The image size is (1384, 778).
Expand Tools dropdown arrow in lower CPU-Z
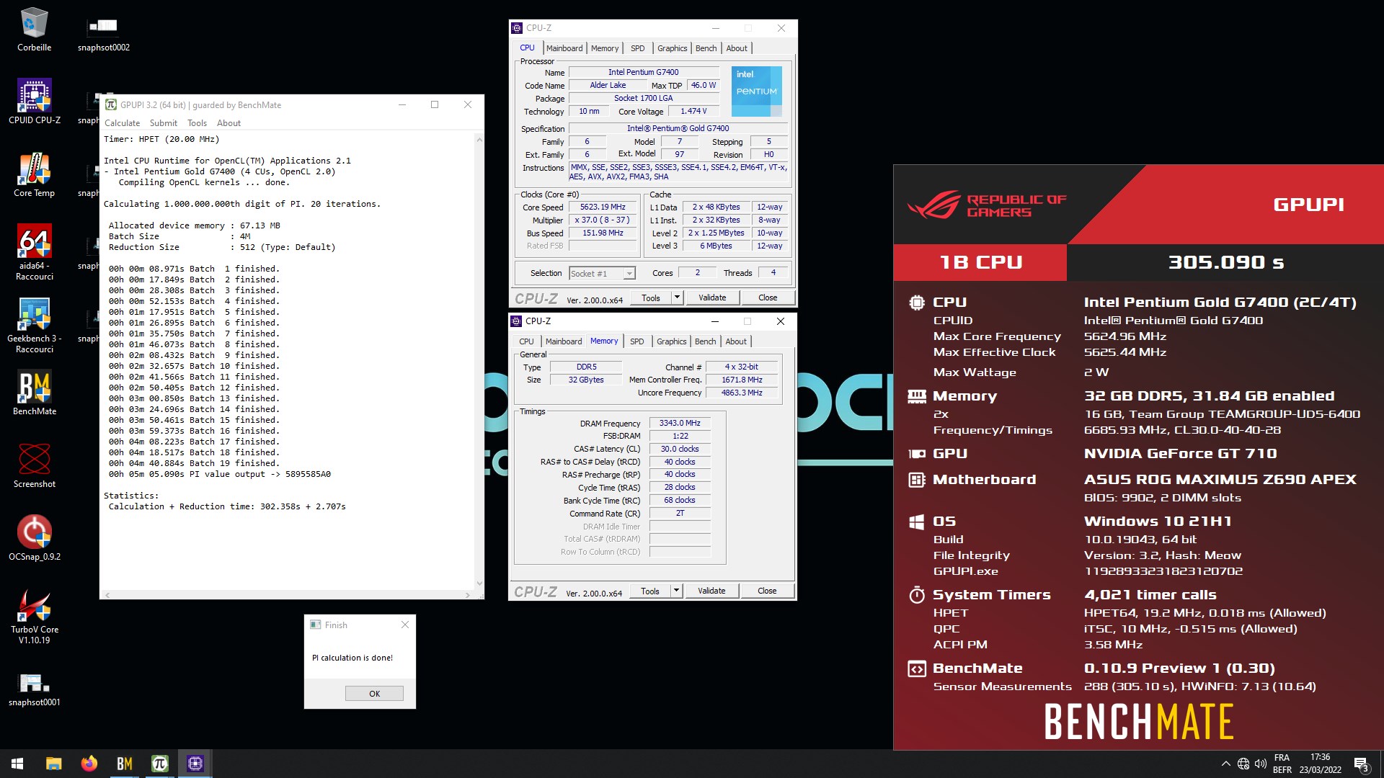tap(676, 591)
